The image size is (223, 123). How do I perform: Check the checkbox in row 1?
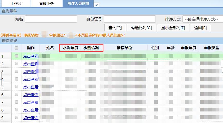click(x=17, y=56)
